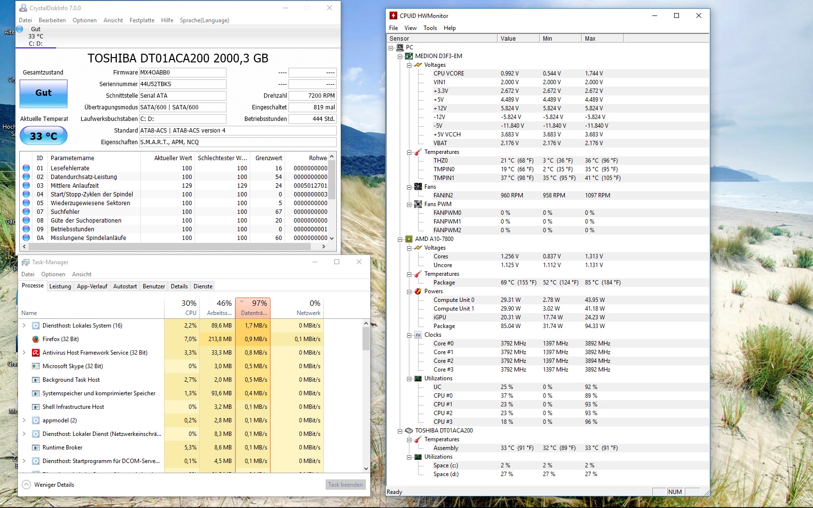Click the Gut health status button

(x=44, y=93)
